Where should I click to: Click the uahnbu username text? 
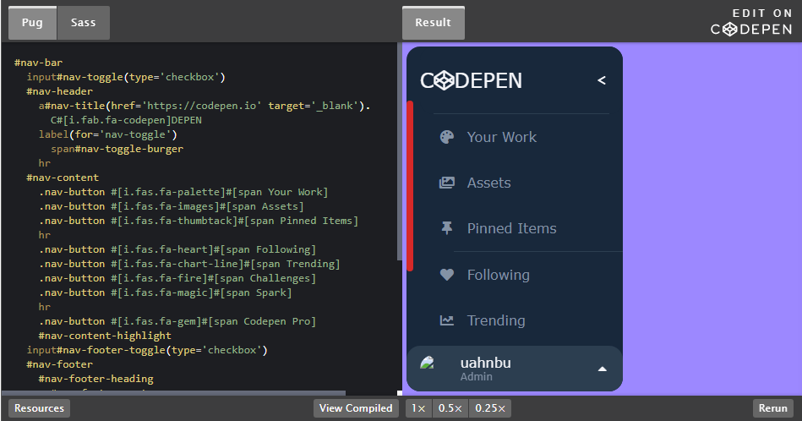(x=485, y=363)
